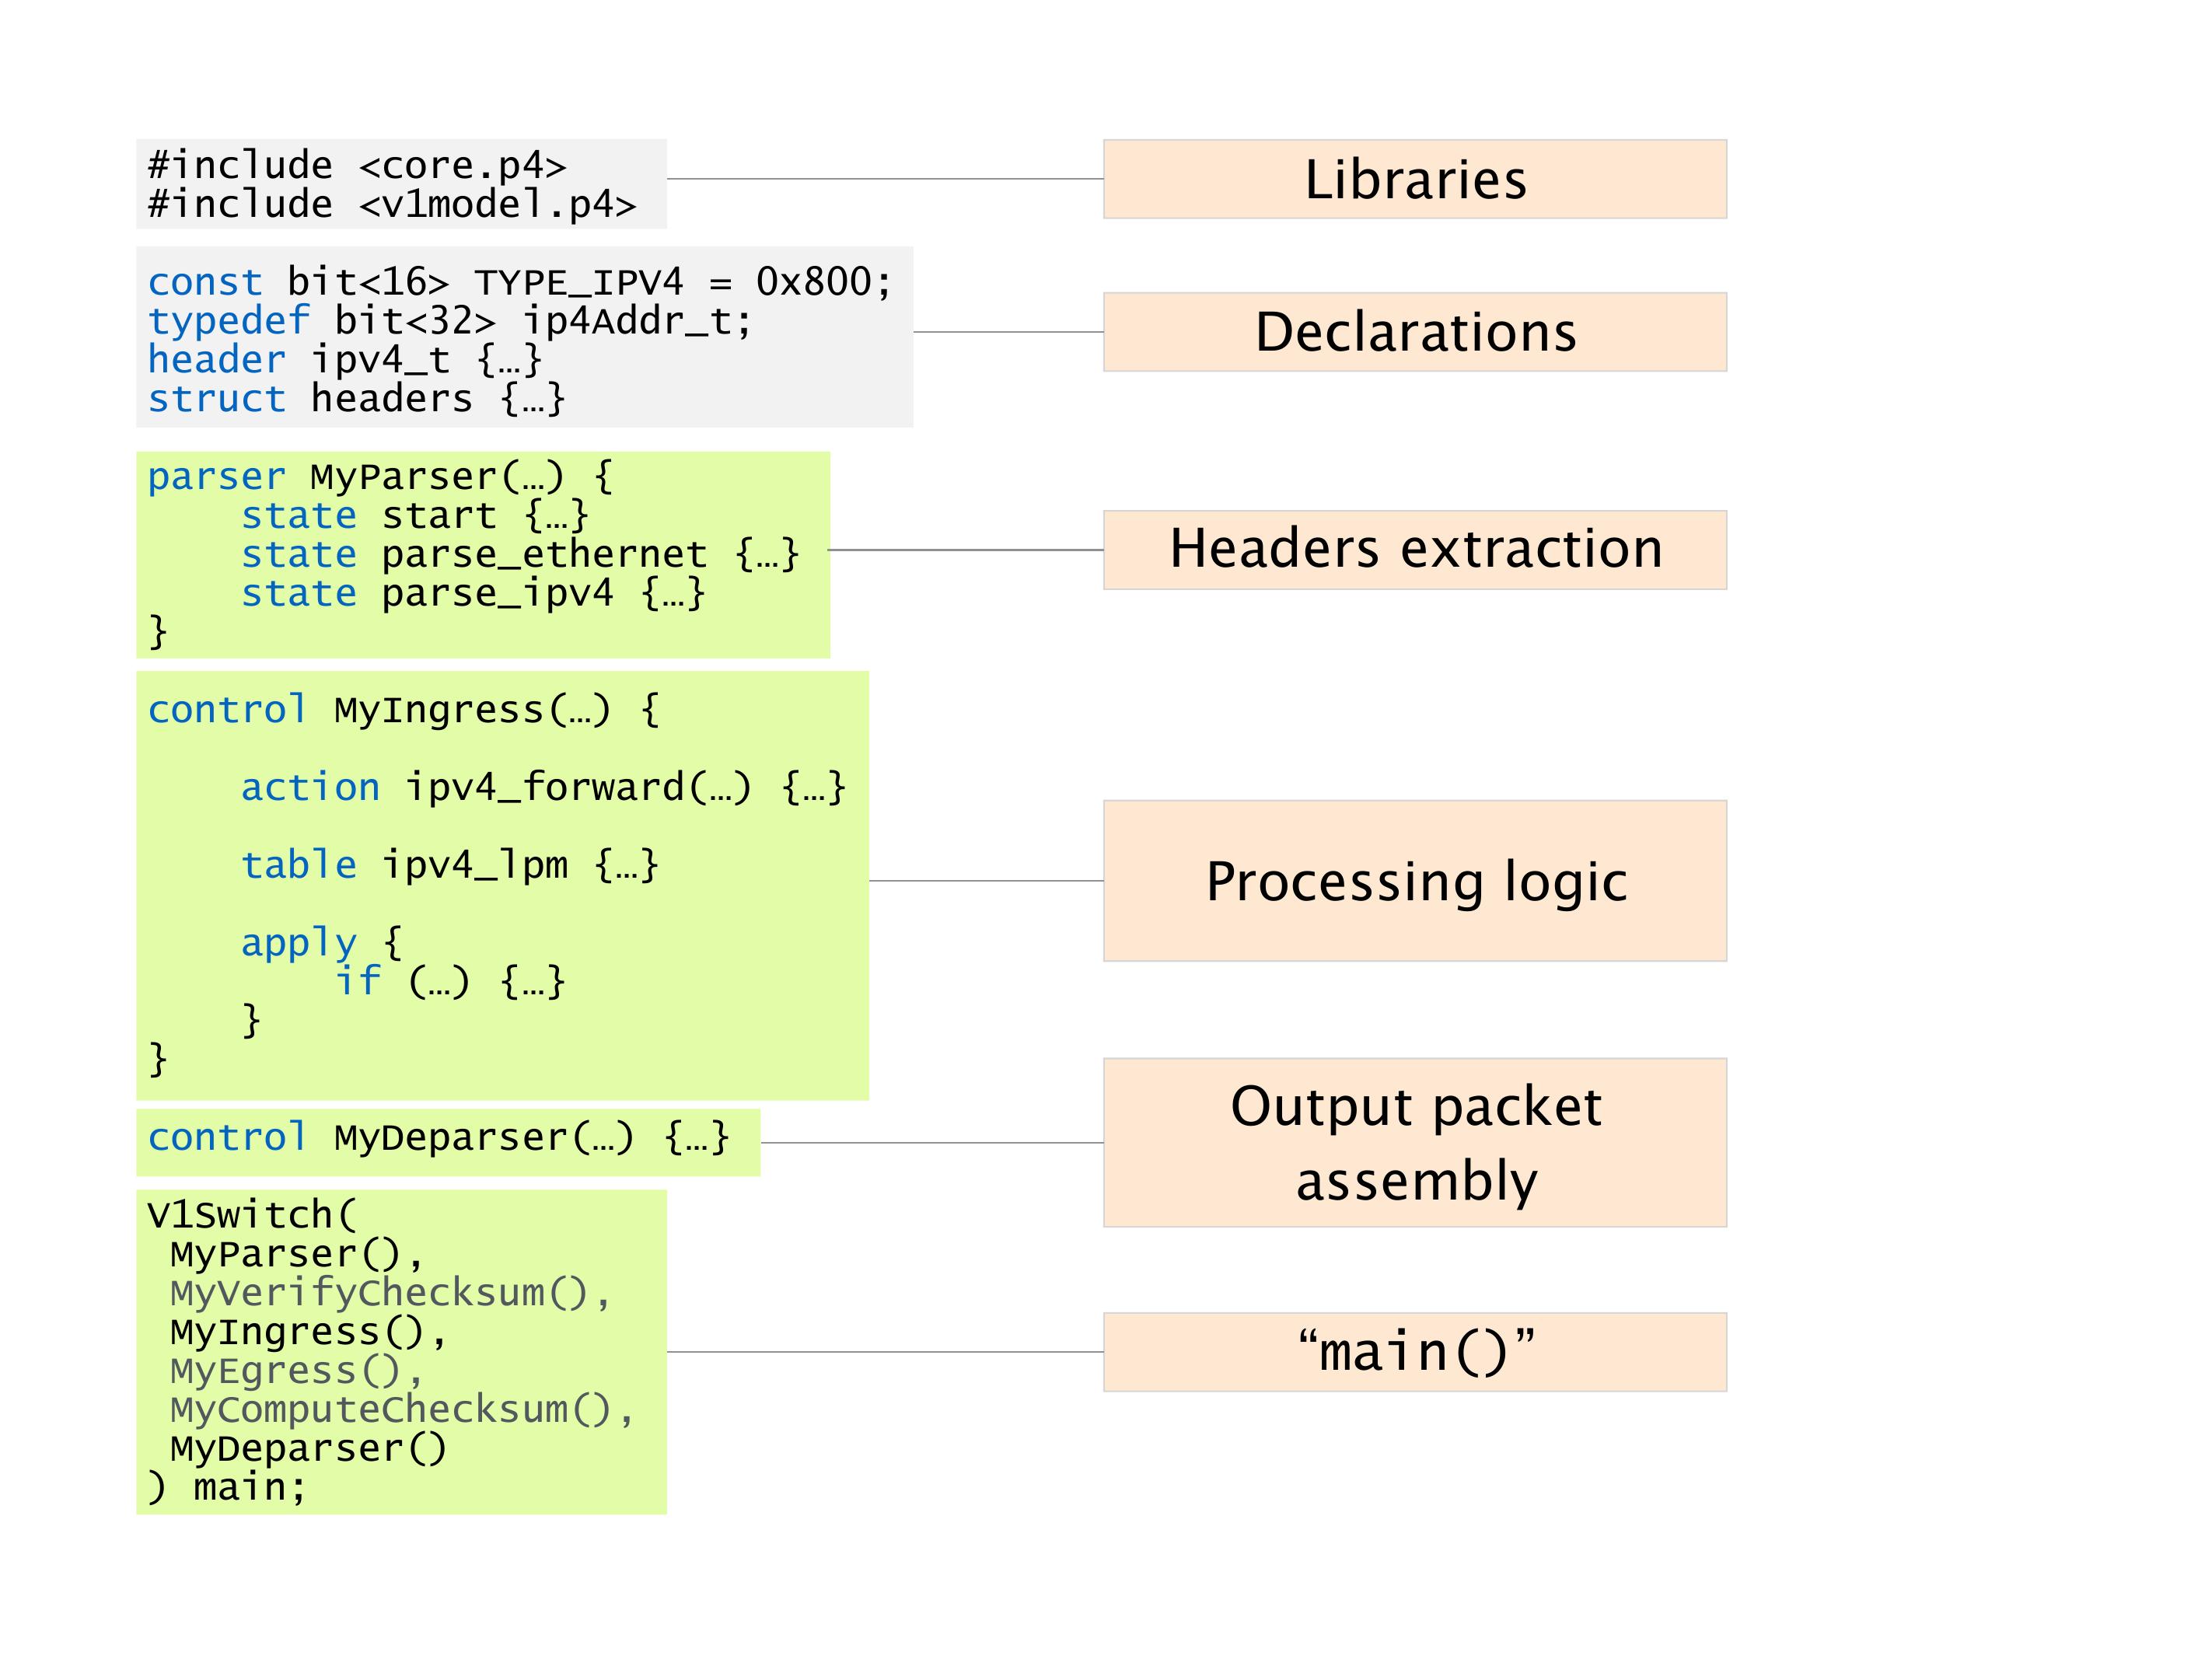This screenshot has height=1659, width=2212.
Task: Click the grayed 'MyComputeChecksum(),' line
Action: pos(403,1410)
